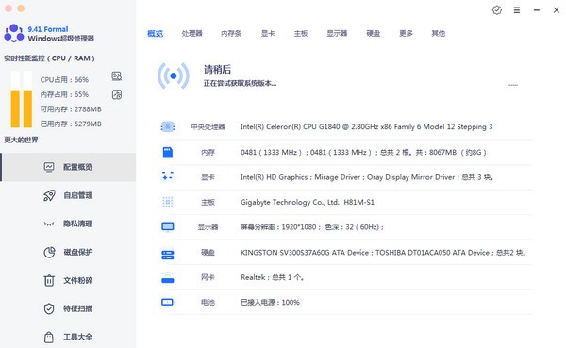Click the Intel(R) HD Graphics row text
The height and width of the screenshot is (348, 566).
click(x=367, y=177)
